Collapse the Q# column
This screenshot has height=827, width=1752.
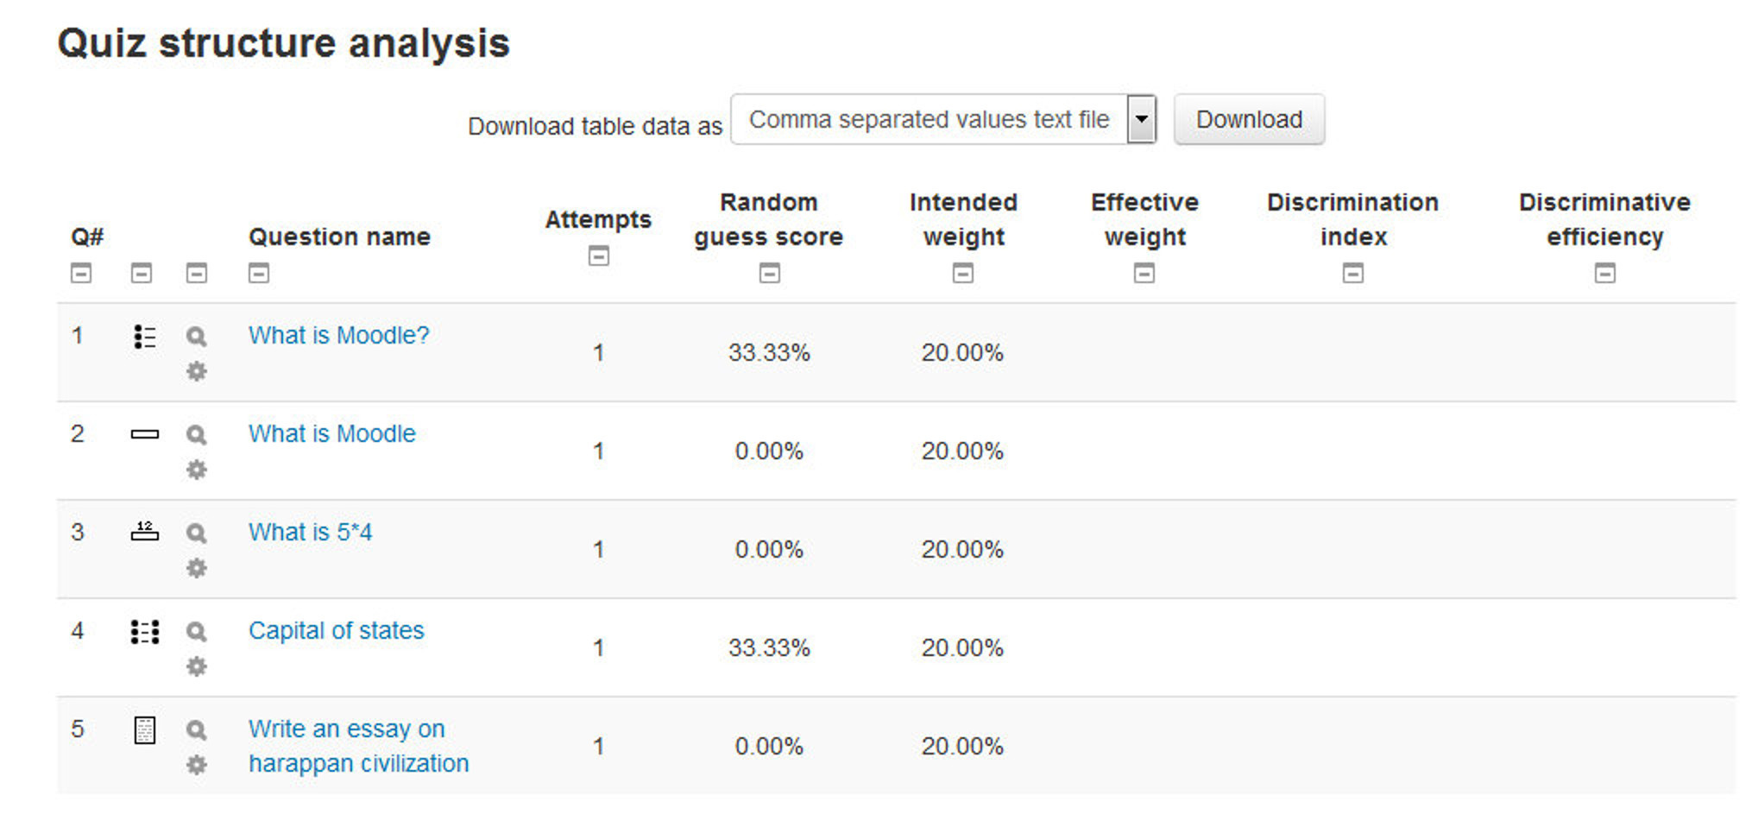[x=80, y=274]
